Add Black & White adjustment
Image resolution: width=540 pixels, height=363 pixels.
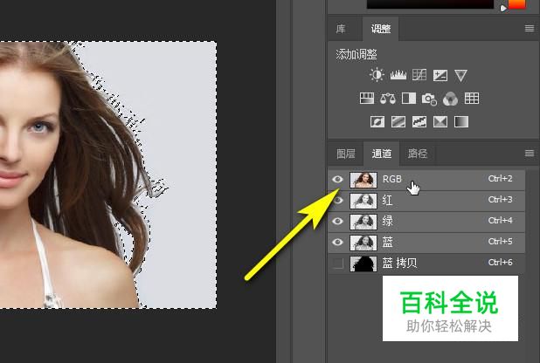click(x=409, y=99)
